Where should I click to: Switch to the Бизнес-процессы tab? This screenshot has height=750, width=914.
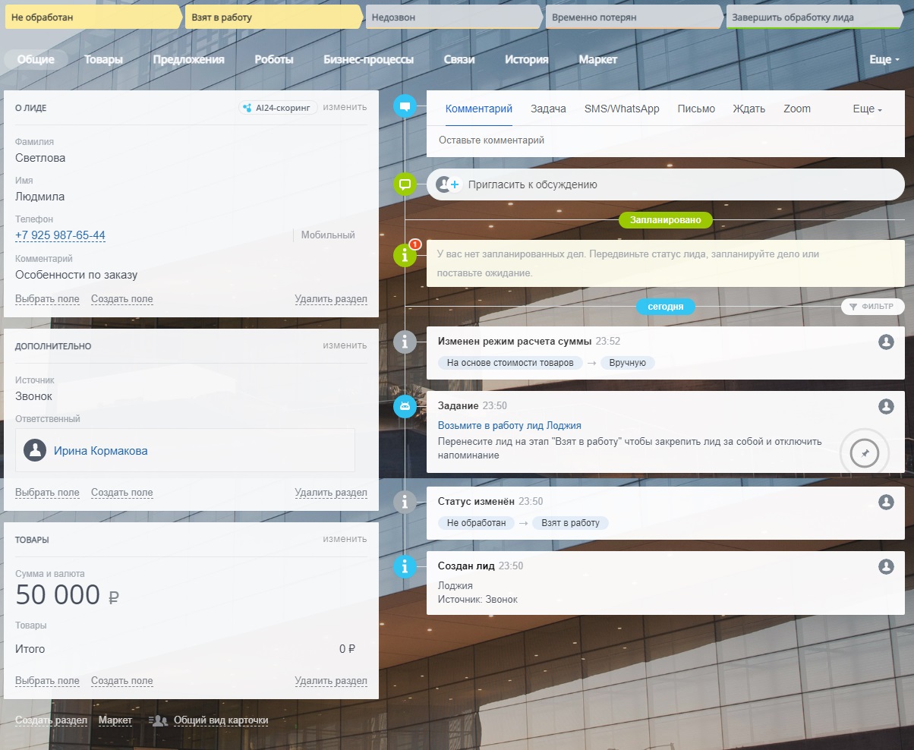[x=368, y=59]
